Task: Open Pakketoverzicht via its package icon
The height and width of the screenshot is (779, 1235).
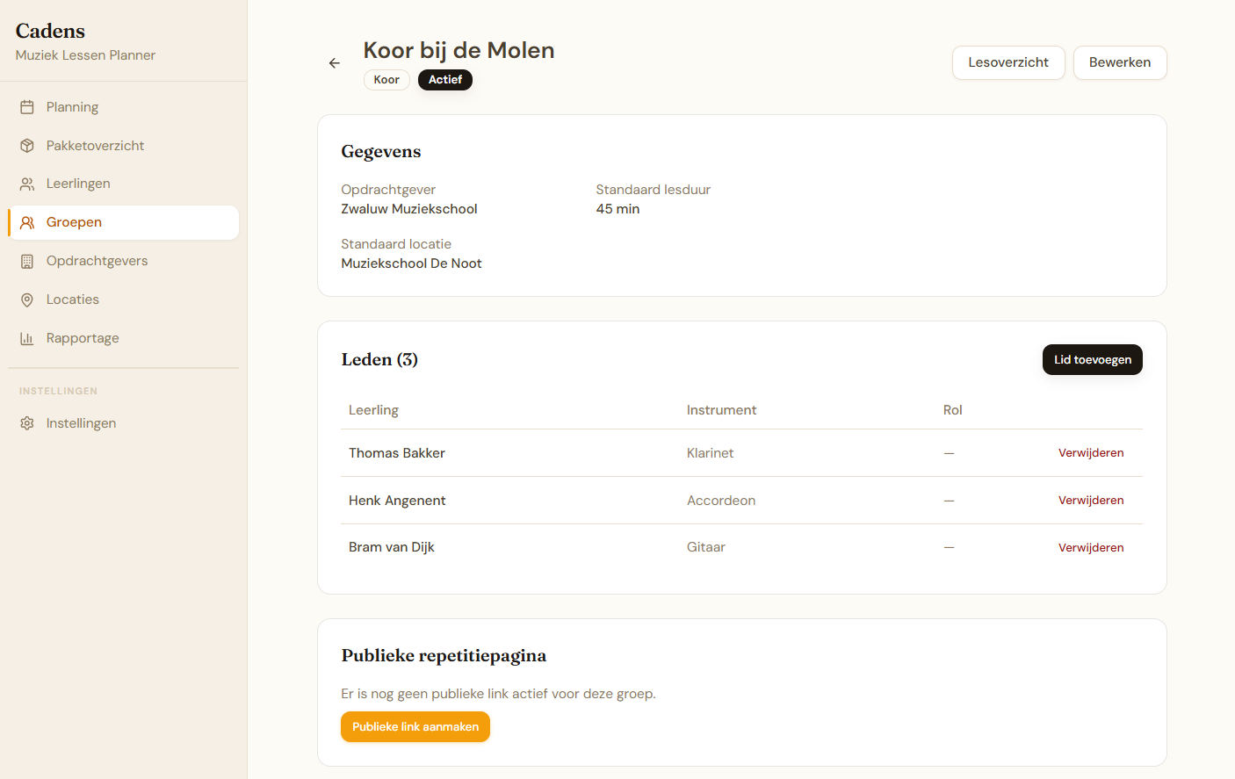Action: tap(27, 145)
